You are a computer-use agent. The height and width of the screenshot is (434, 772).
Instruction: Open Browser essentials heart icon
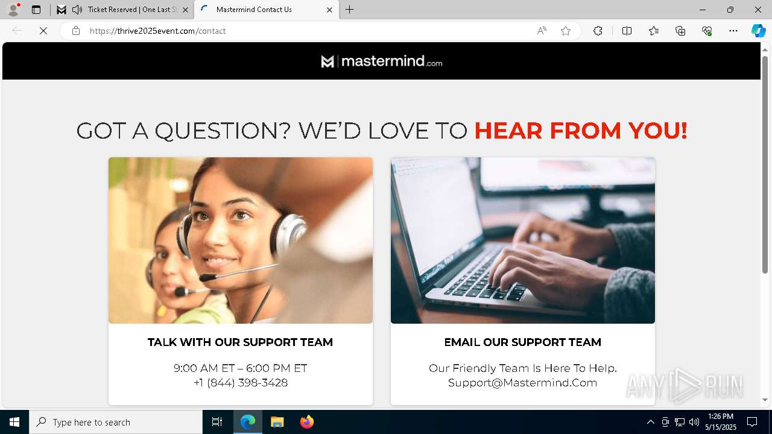point(707,31)
